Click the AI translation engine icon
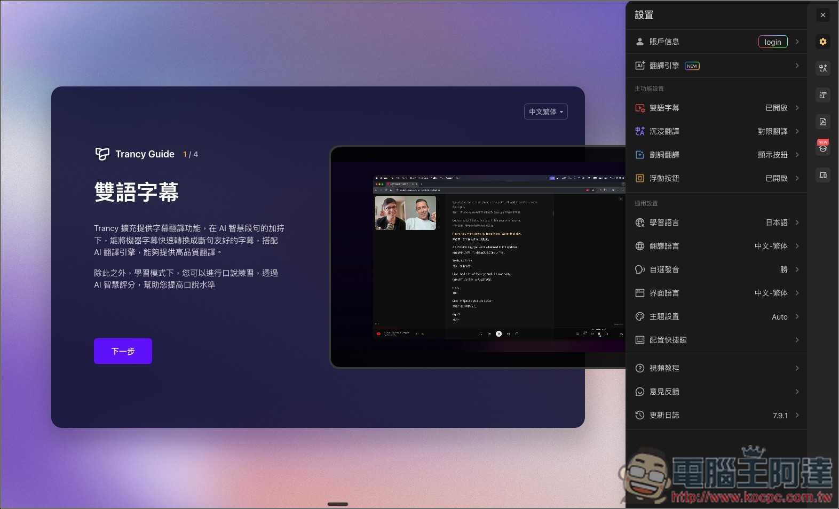Screen dimensions: 839x509 640,66
